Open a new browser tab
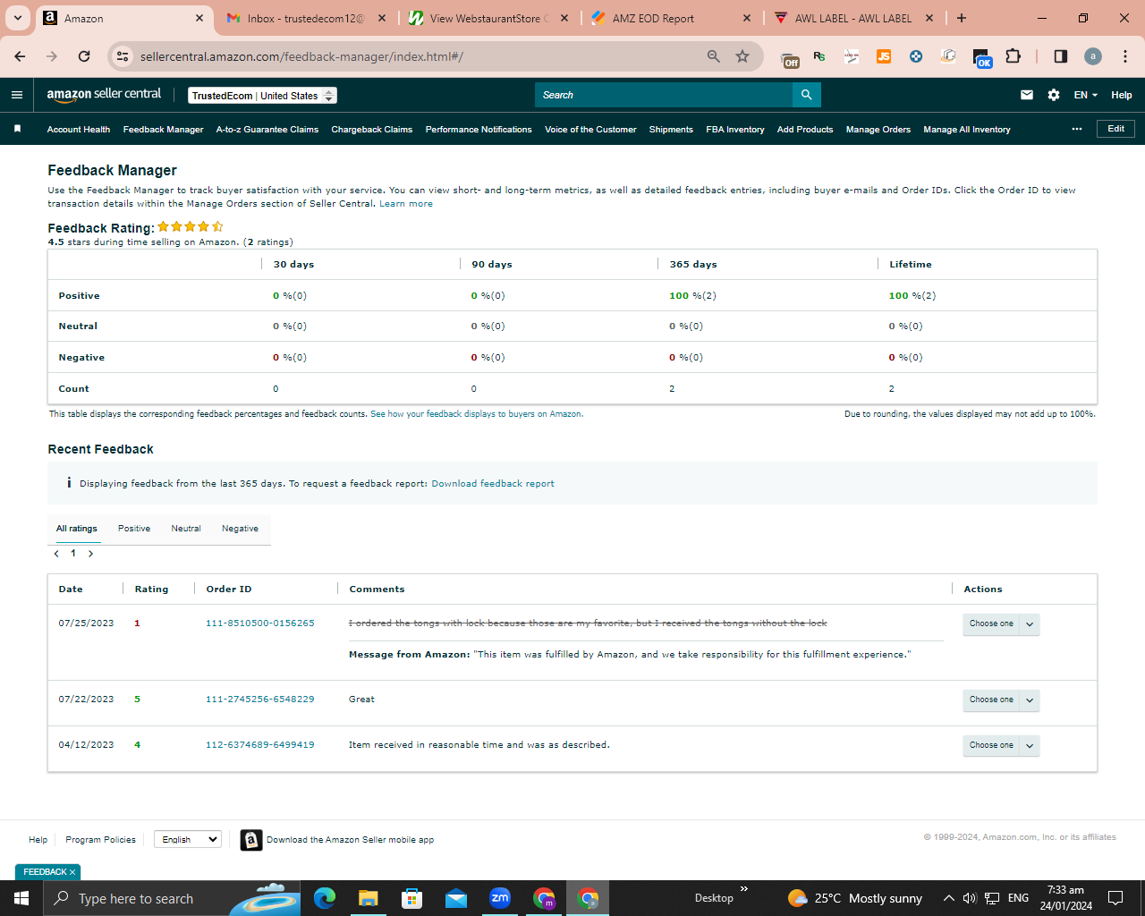Image resolution: width=1145 pixels, height=916 pixels. click(x=962, y=18)
